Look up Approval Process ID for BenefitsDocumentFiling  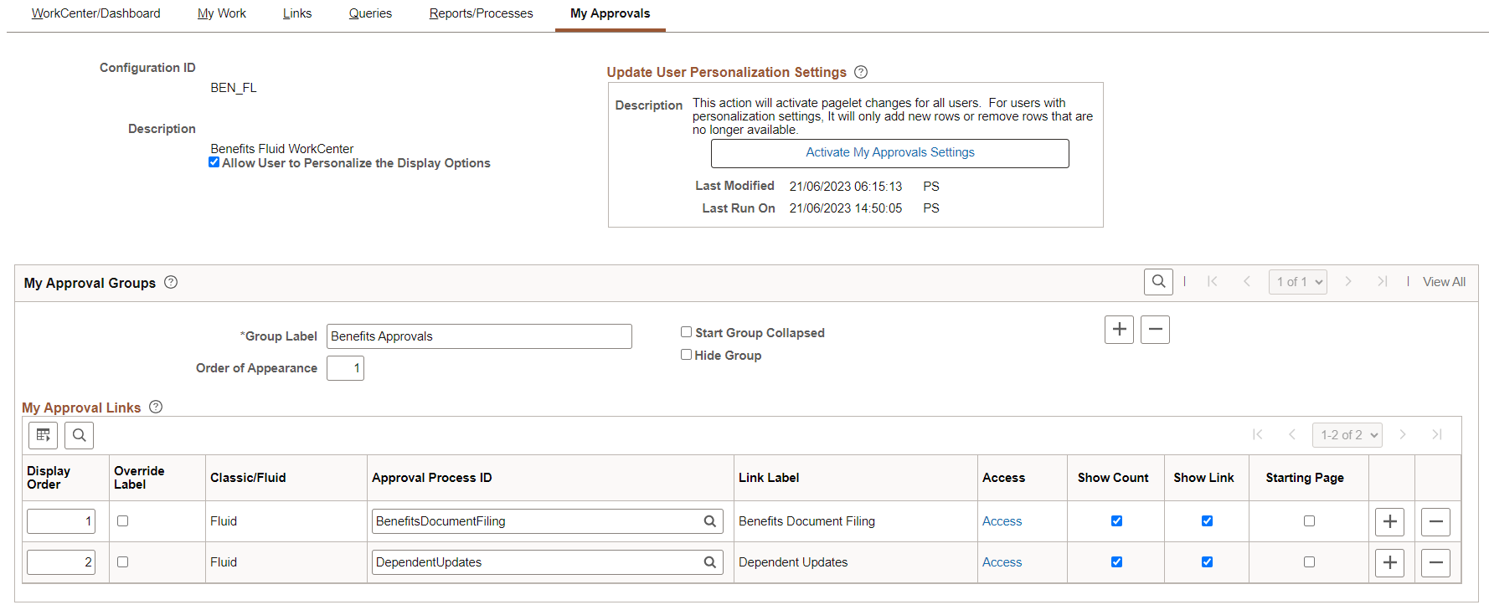pyautogui.click(x=709, y=521)
